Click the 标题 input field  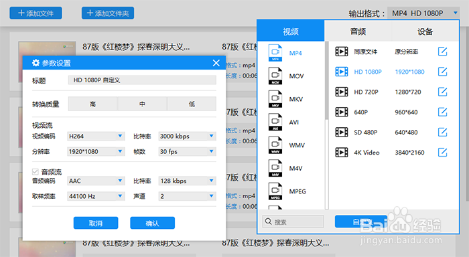tap(142, 80)
